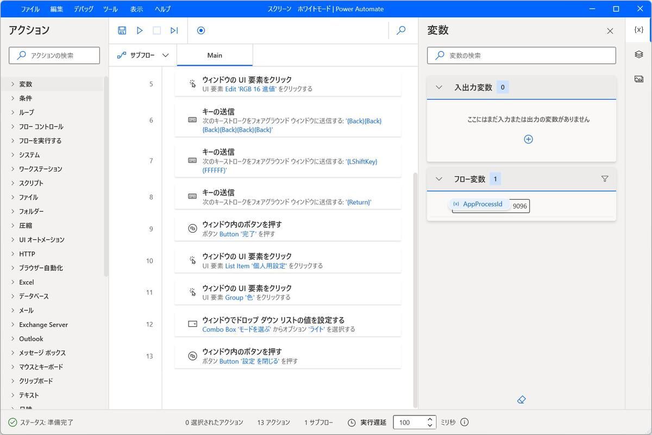Click step 12 drop-down list action icon
Image resolution: width=652 pixels, height=435 pixels.
(x=192, y=324)
